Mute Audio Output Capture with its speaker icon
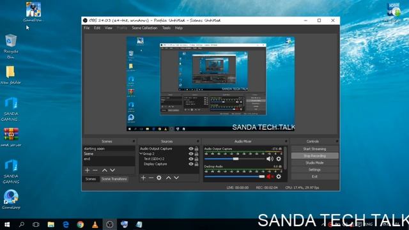This screenshot has width=409, height=230. click(x=270, y=158)
